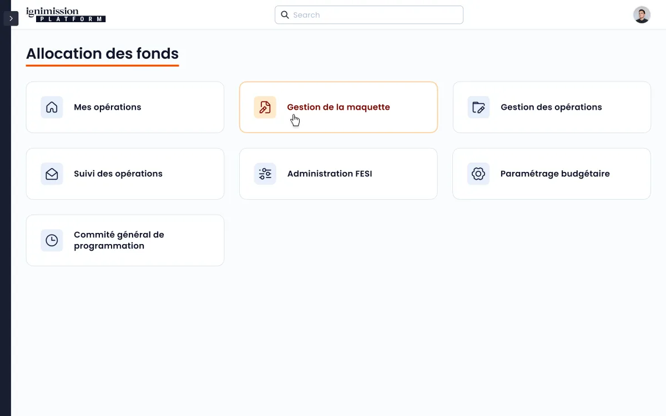The height and width of the screenshot is (416, 666).
Task: Click the folder-edit icon on Gestion des opérations
Action: pos(478,107)
